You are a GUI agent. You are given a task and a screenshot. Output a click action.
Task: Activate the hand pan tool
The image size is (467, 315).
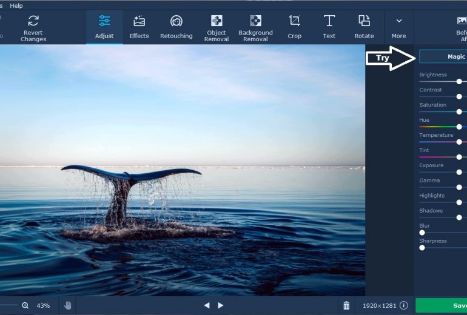point(68,306)
